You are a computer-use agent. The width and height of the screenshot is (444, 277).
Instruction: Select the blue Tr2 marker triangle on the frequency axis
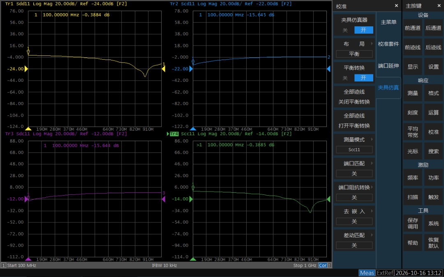pyautogui.click(x=193, y=129)
